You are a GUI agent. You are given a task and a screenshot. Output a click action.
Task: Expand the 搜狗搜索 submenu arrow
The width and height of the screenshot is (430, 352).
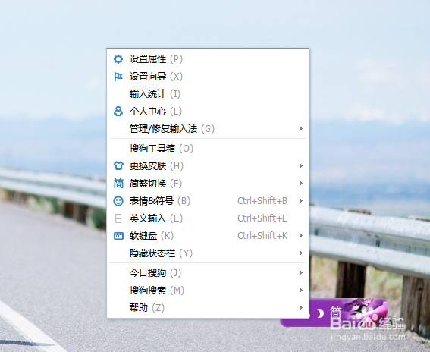[x=301, y=291]
